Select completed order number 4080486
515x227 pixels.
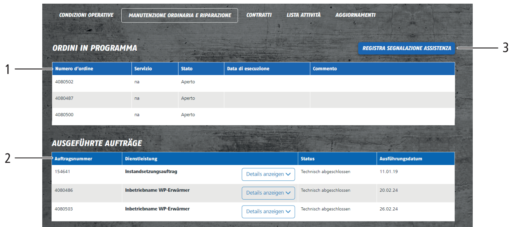point(64,190)
